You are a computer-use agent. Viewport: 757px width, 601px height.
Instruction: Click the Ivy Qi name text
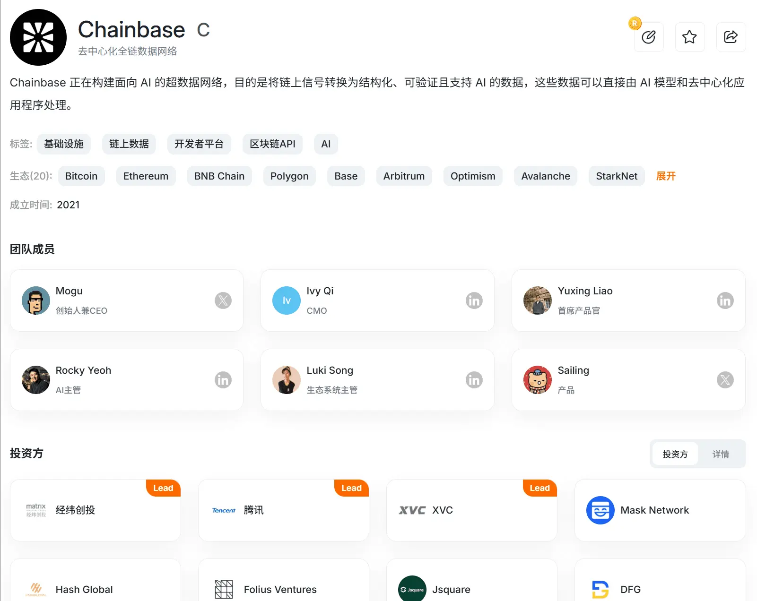tap(320, 291)
